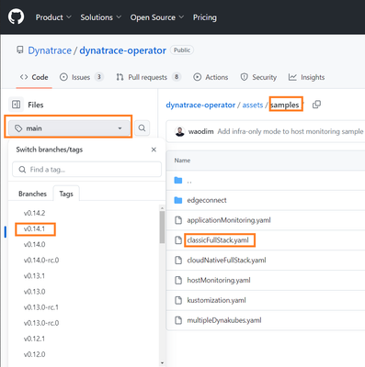Open the Dynatrace owner link
This screenshot has height=367, width=365.
click(50, 50)
